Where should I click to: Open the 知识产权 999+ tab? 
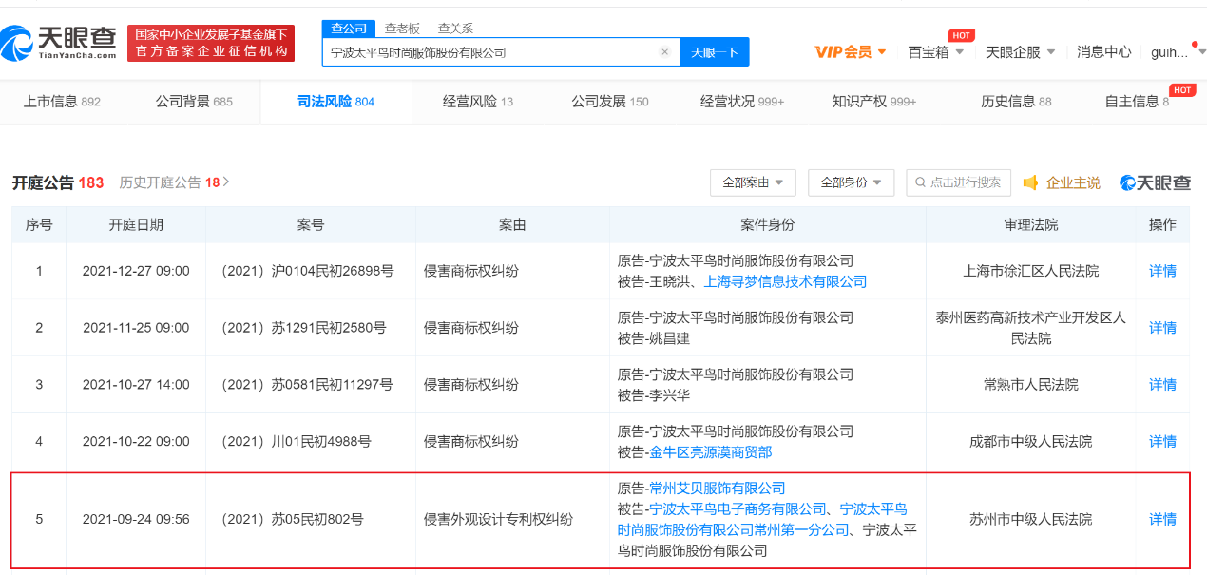click(874, 102)
